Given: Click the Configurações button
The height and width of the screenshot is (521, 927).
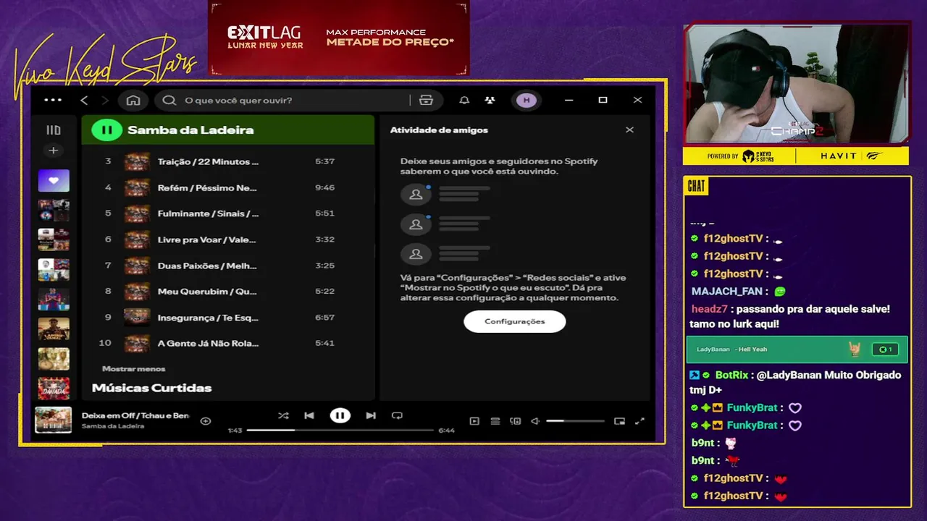Looking at the screenshot, I should pos(515,321).
